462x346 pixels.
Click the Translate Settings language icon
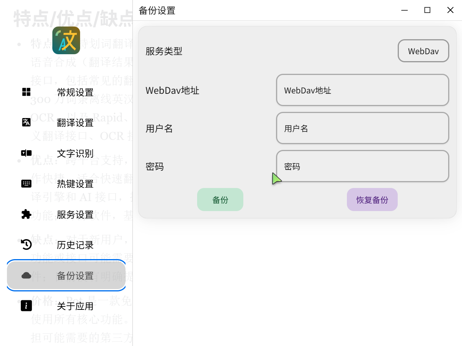tap(26, 122)
